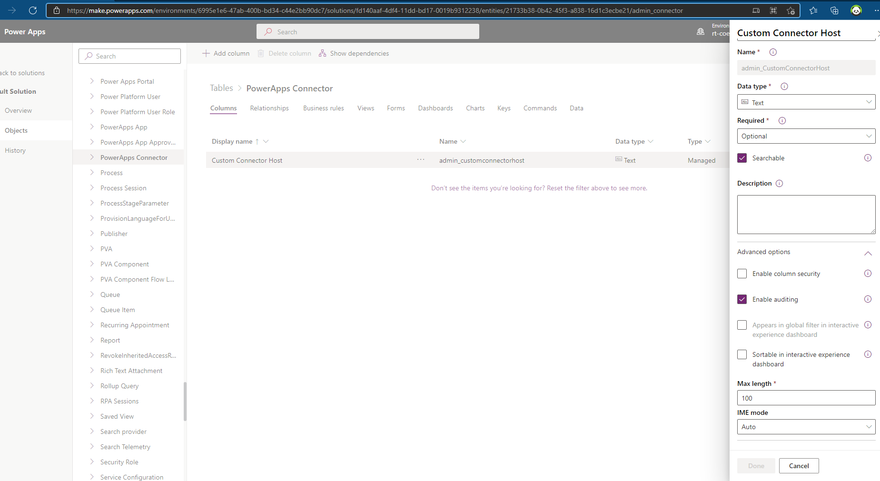
Task: Open the Required dropdown showing Optional
Action: [x=806, y=136]
